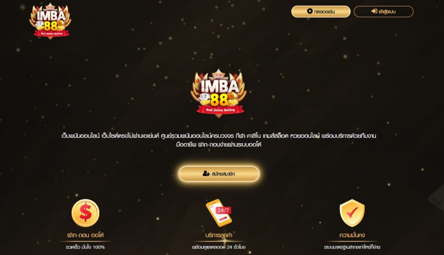Click the เข้าสู่ระบบ login button

[x=383, y=12]
